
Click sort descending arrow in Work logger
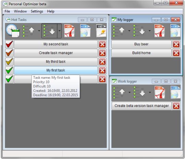(139, 93)
